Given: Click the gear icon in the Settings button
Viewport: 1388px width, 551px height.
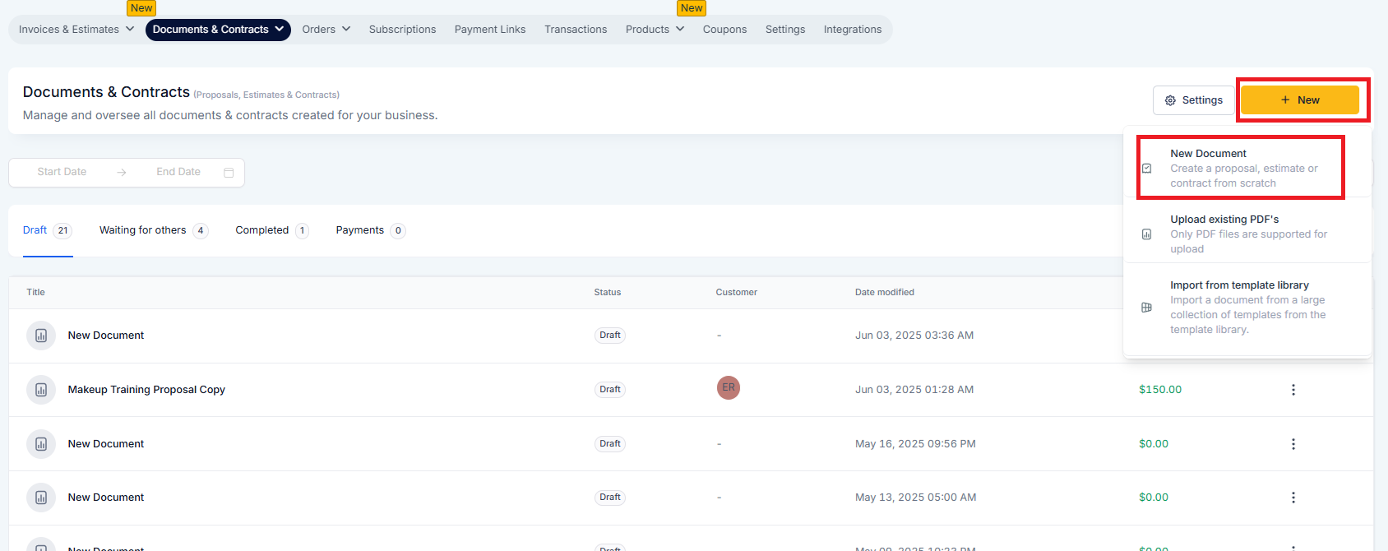Looking at the screenshot, I should (x=1170, y=100).
